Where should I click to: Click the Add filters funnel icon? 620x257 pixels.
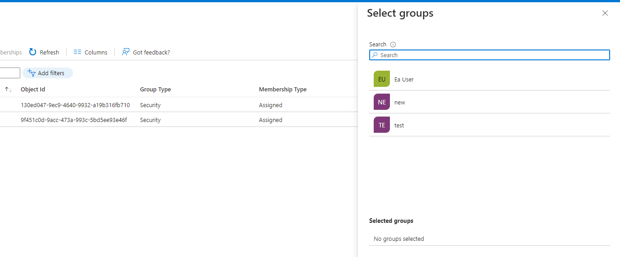coord(32,73)
